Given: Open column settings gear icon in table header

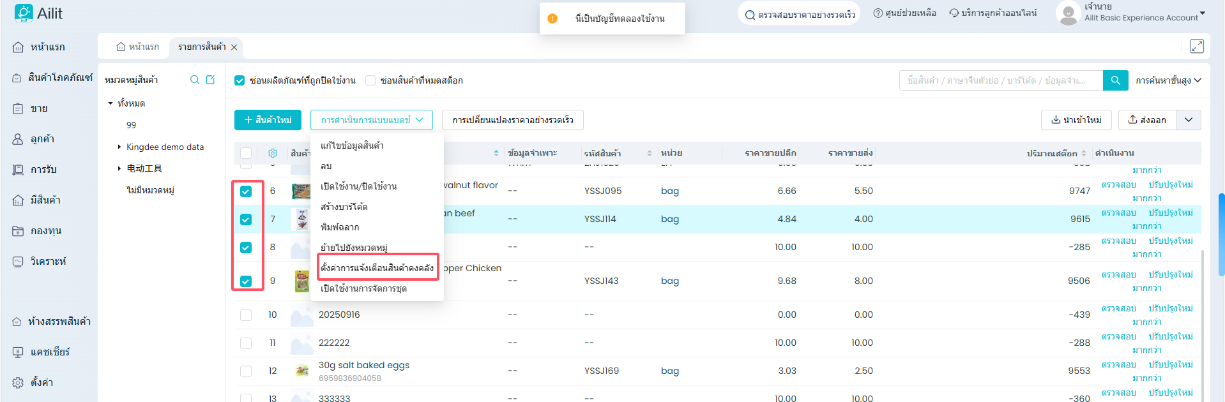Looking at the screenshot, I should 273,153.
